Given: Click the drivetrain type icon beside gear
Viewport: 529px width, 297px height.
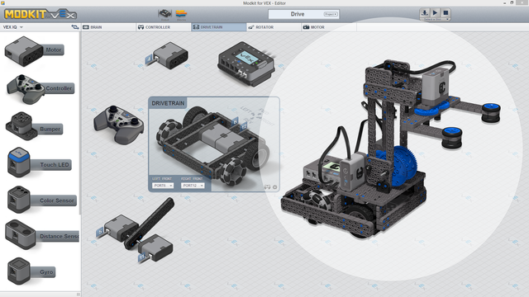Looking at the screenshot, I should [267, 187].
